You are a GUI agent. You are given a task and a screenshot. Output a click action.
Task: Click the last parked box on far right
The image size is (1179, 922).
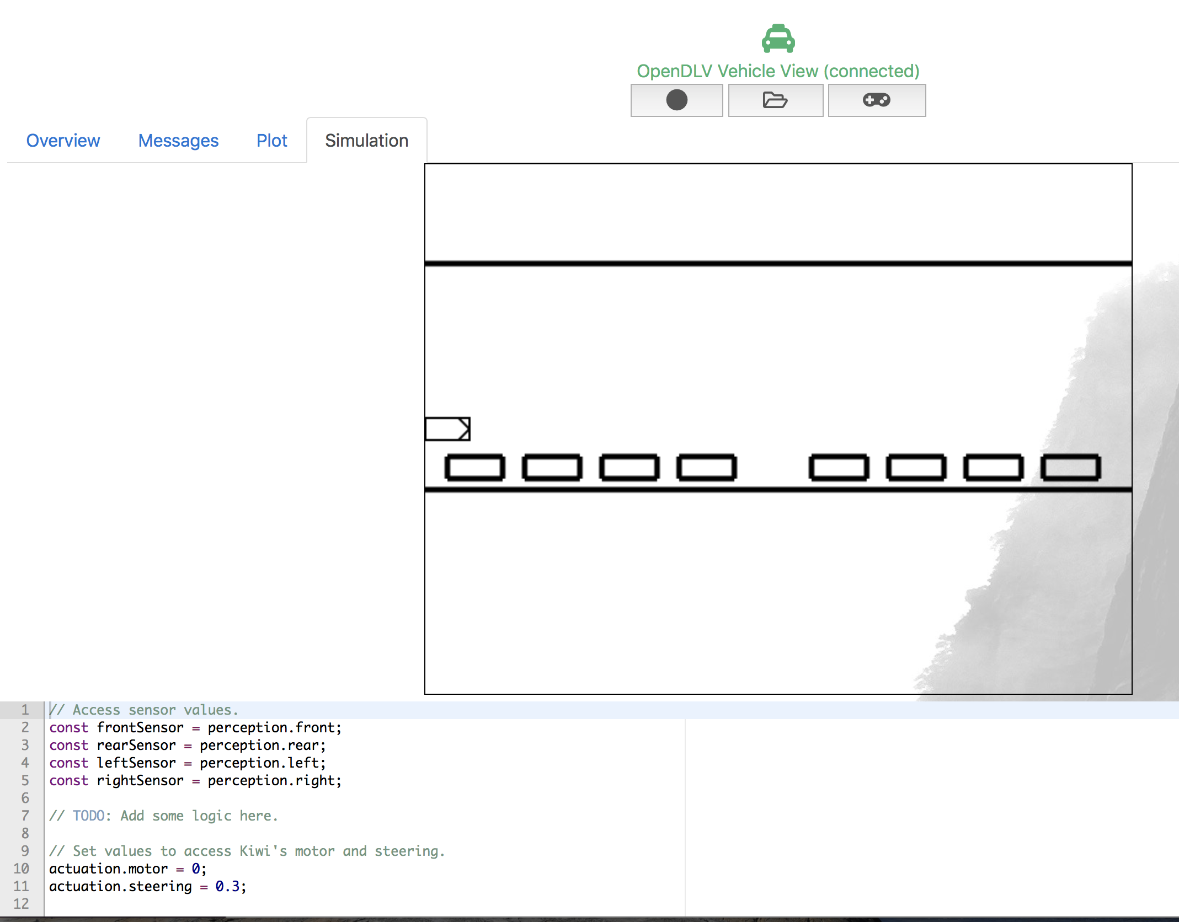(x=1070, y=468)
